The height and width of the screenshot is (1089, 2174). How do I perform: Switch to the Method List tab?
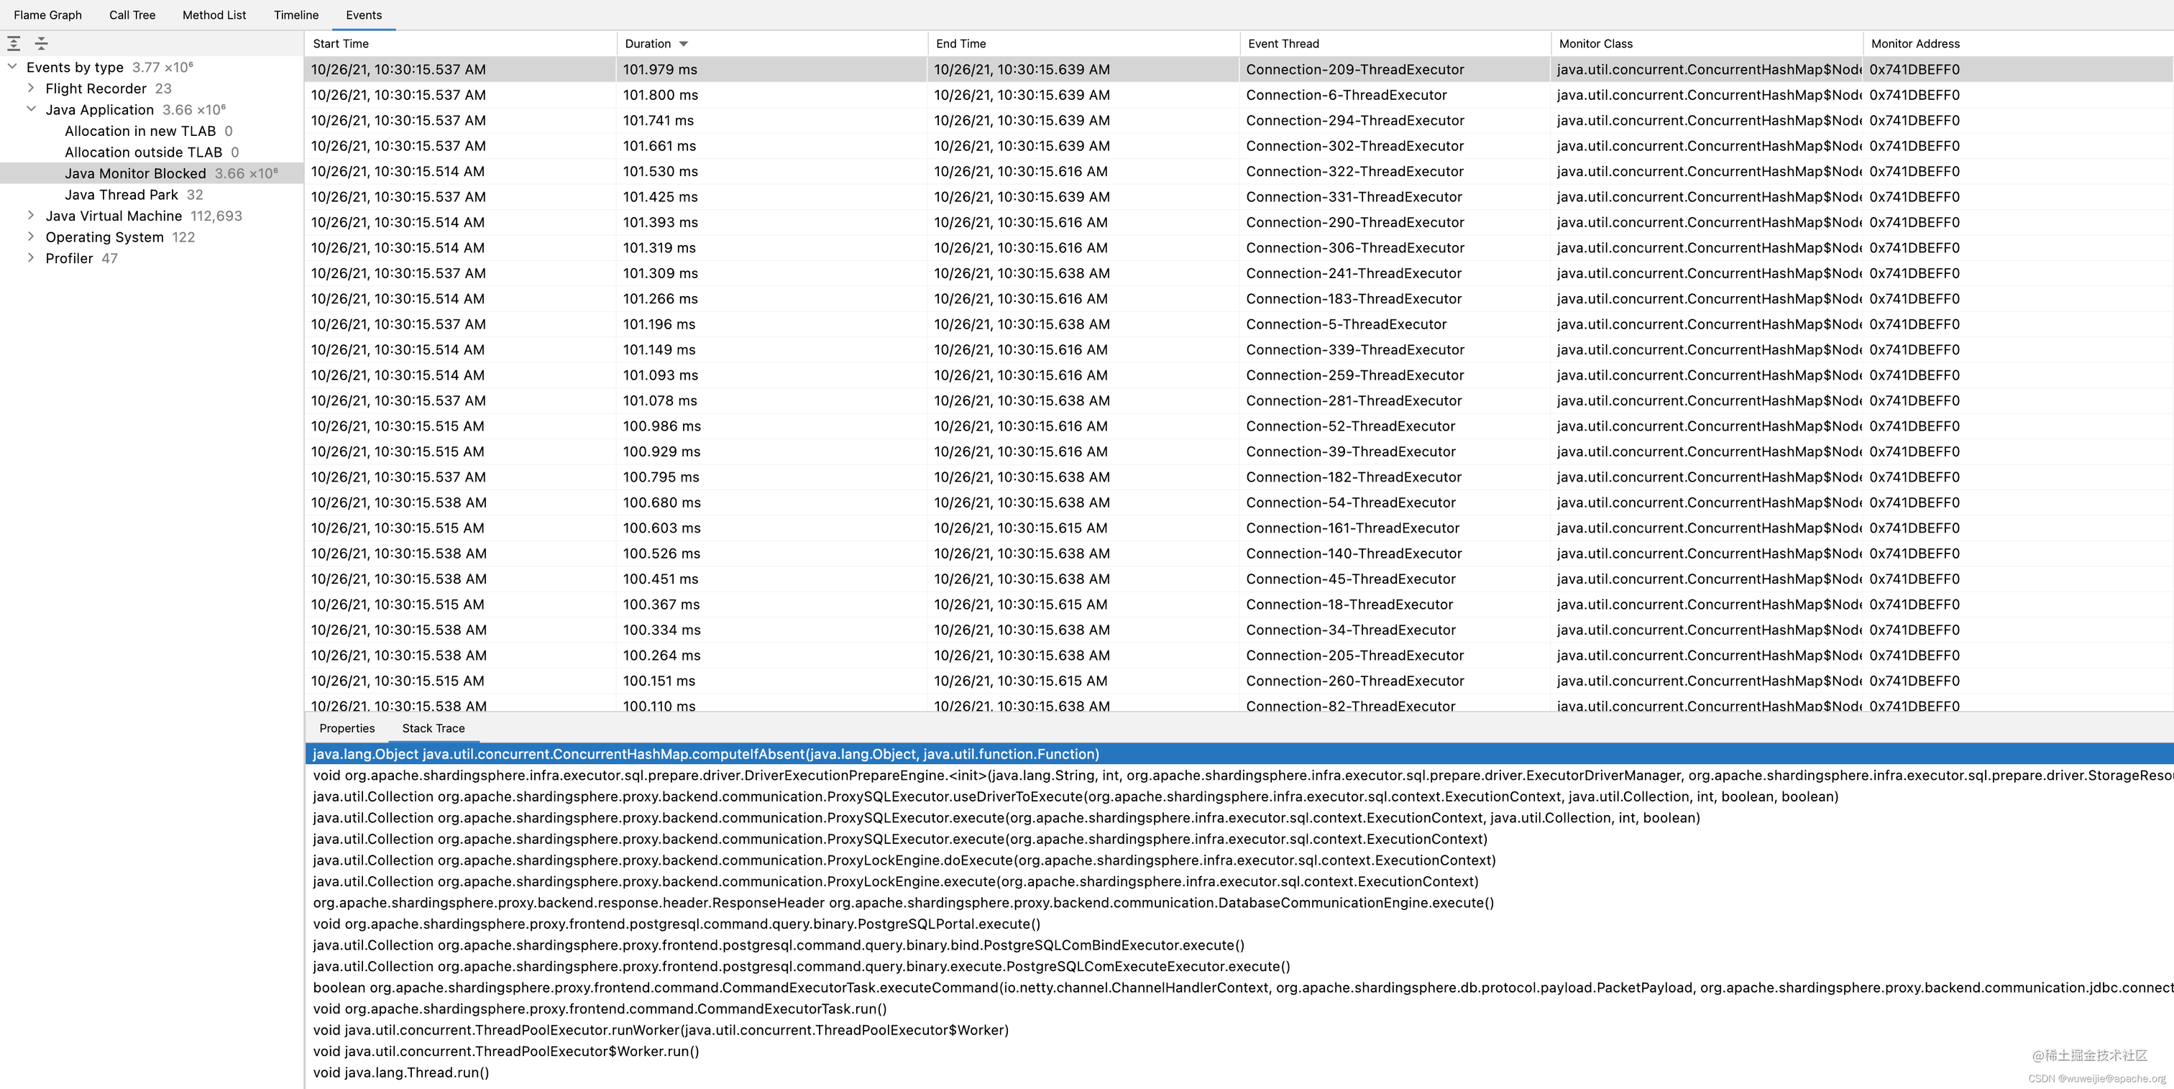coord(214,14)
